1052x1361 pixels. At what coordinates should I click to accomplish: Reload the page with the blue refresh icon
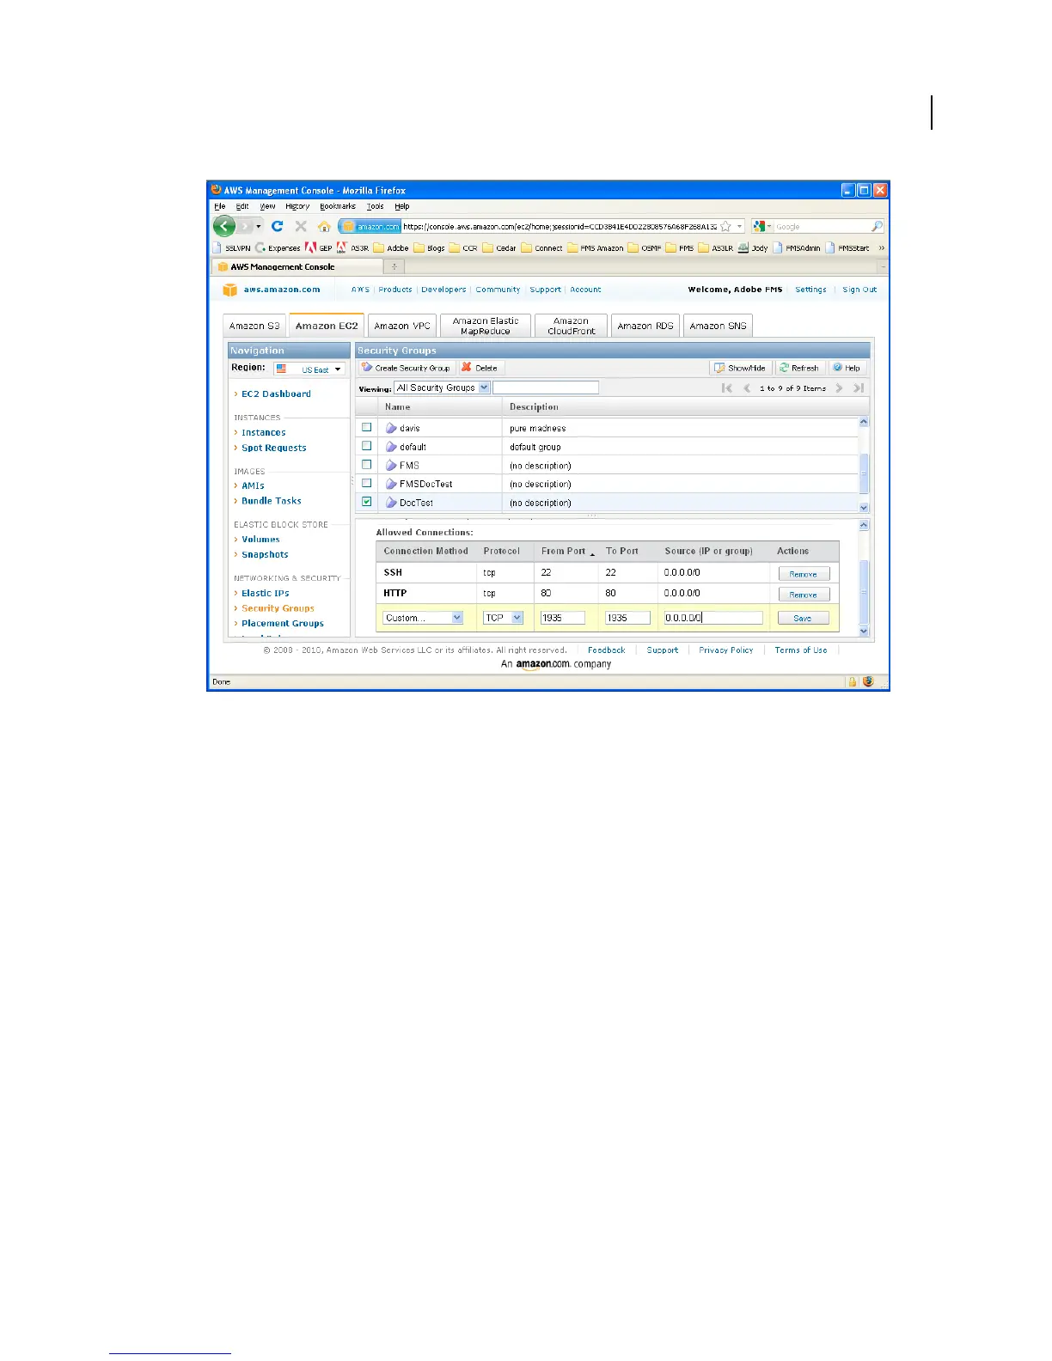click(277, 226)
